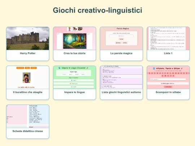Click the 'Scomponi in sillabe' title

click(168, 92)
